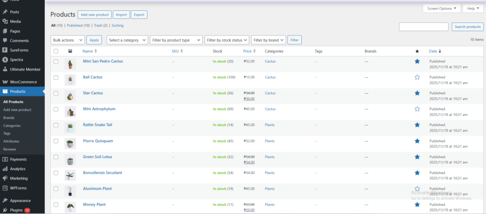Image resolution: width=486 pixels, height=214 pixels.
Task: Click the Marketing megaphone icon
Action: pos(5,178)
